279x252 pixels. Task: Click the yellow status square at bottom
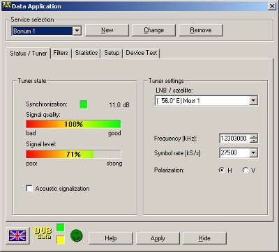(x=61, y=239)
